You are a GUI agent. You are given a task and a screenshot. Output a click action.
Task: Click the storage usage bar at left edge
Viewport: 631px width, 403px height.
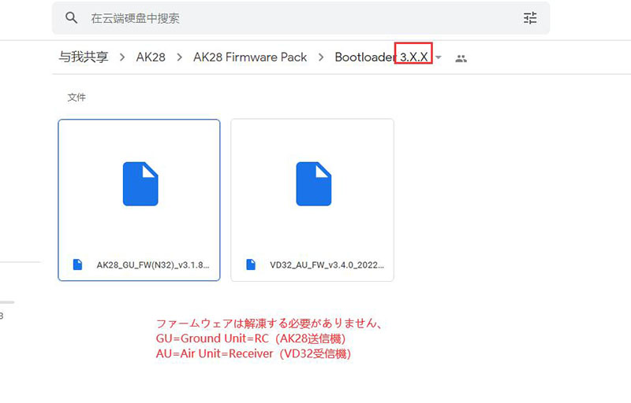pos(6,301)
